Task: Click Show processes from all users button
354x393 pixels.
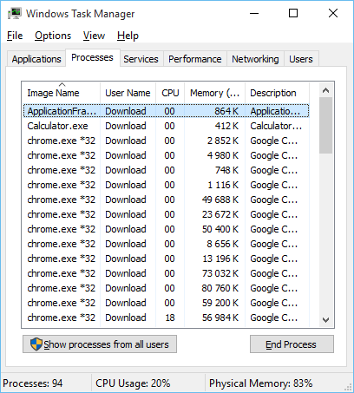Action: click(x=100, y=344)
